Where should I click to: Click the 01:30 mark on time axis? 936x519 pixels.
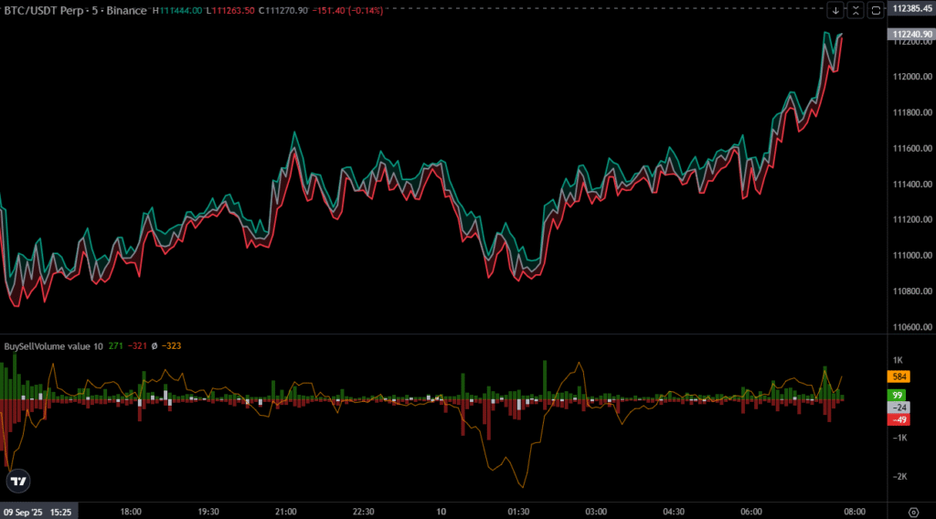(518, 512)
